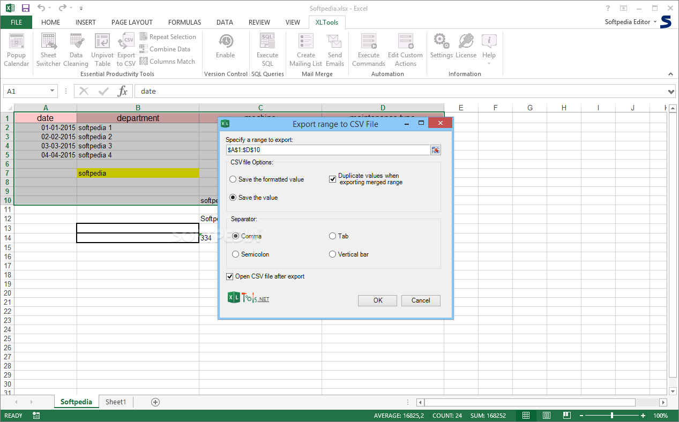Open the FILE tab
Image resolution: width=679 pixels, height=422 pixels.
pos(16,22)
